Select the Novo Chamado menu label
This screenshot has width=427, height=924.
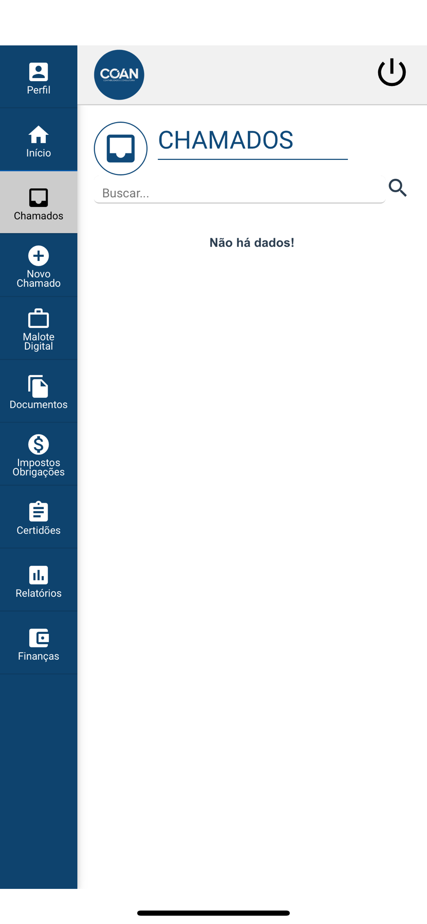38,279
